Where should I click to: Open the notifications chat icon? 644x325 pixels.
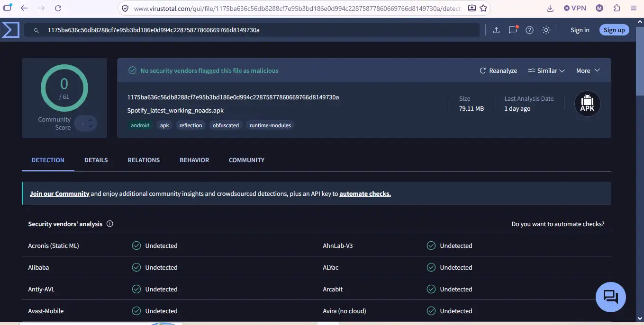click(x=513, y=30)
